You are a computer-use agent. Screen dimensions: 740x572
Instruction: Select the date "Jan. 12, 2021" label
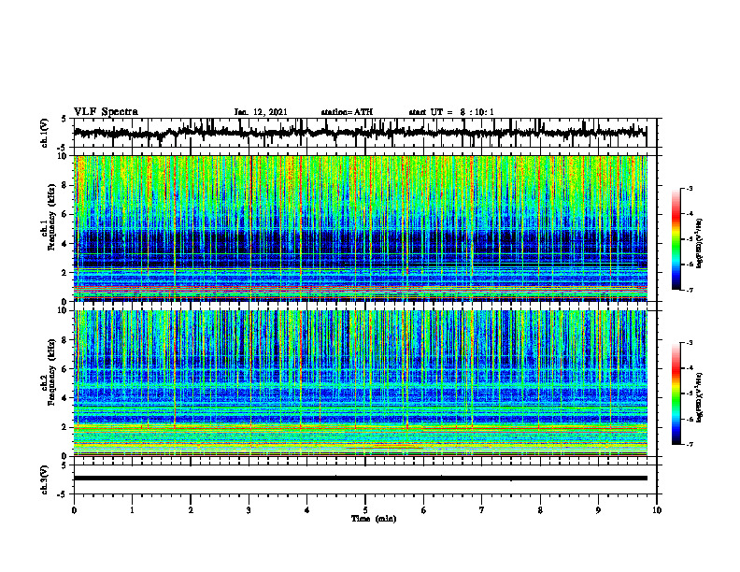point(261,112)
